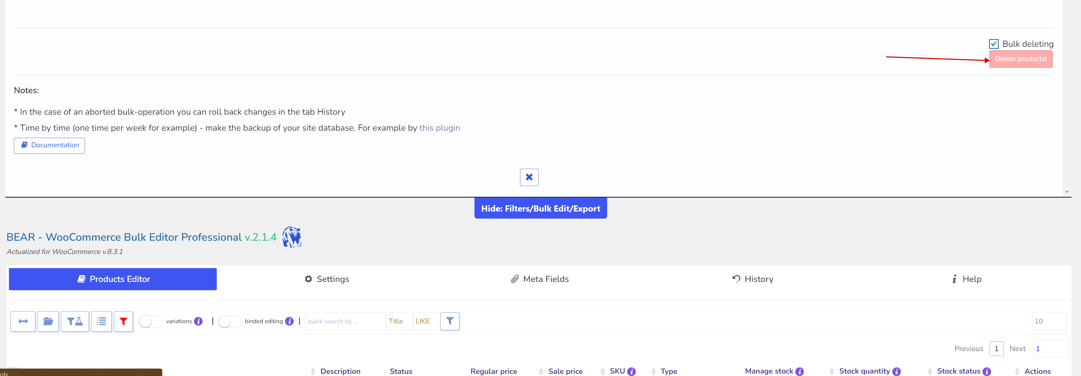Uncheck the Bulk deleting checkbox
1081x376 pixels.
(994, 44)
